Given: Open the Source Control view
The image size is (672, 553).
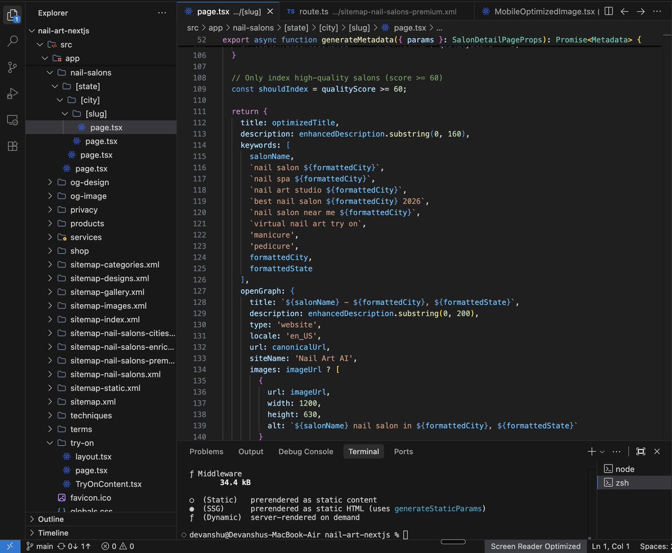Looking at the screenshot, I should coord(12,67).
